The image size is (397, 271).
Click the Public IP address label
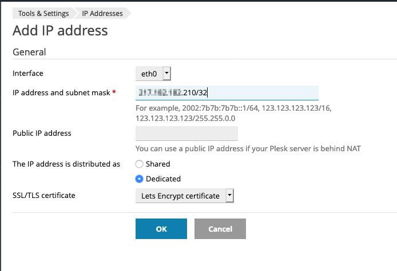coord(42,133)
